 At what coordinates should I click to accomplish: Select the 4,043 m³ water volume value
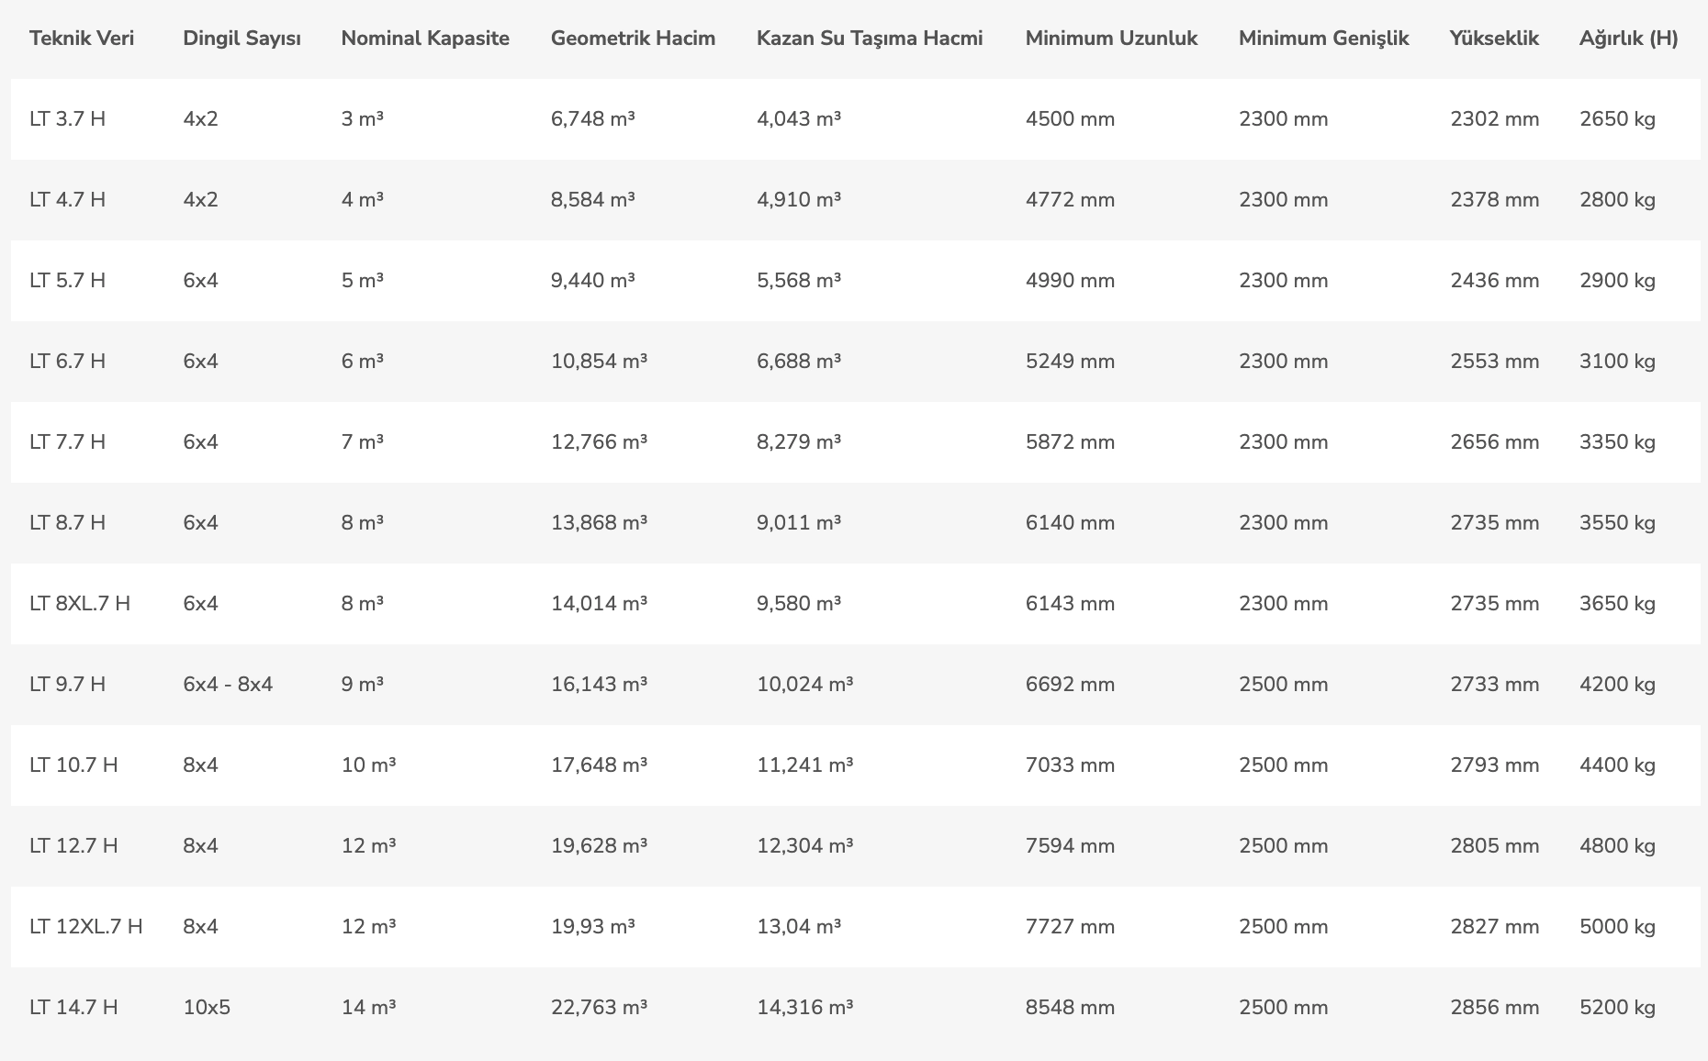tap(799, 119)
